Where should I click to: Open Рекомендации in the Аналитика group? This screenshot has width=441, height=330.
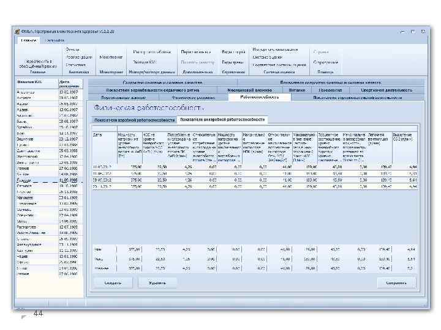click(79, 57)
